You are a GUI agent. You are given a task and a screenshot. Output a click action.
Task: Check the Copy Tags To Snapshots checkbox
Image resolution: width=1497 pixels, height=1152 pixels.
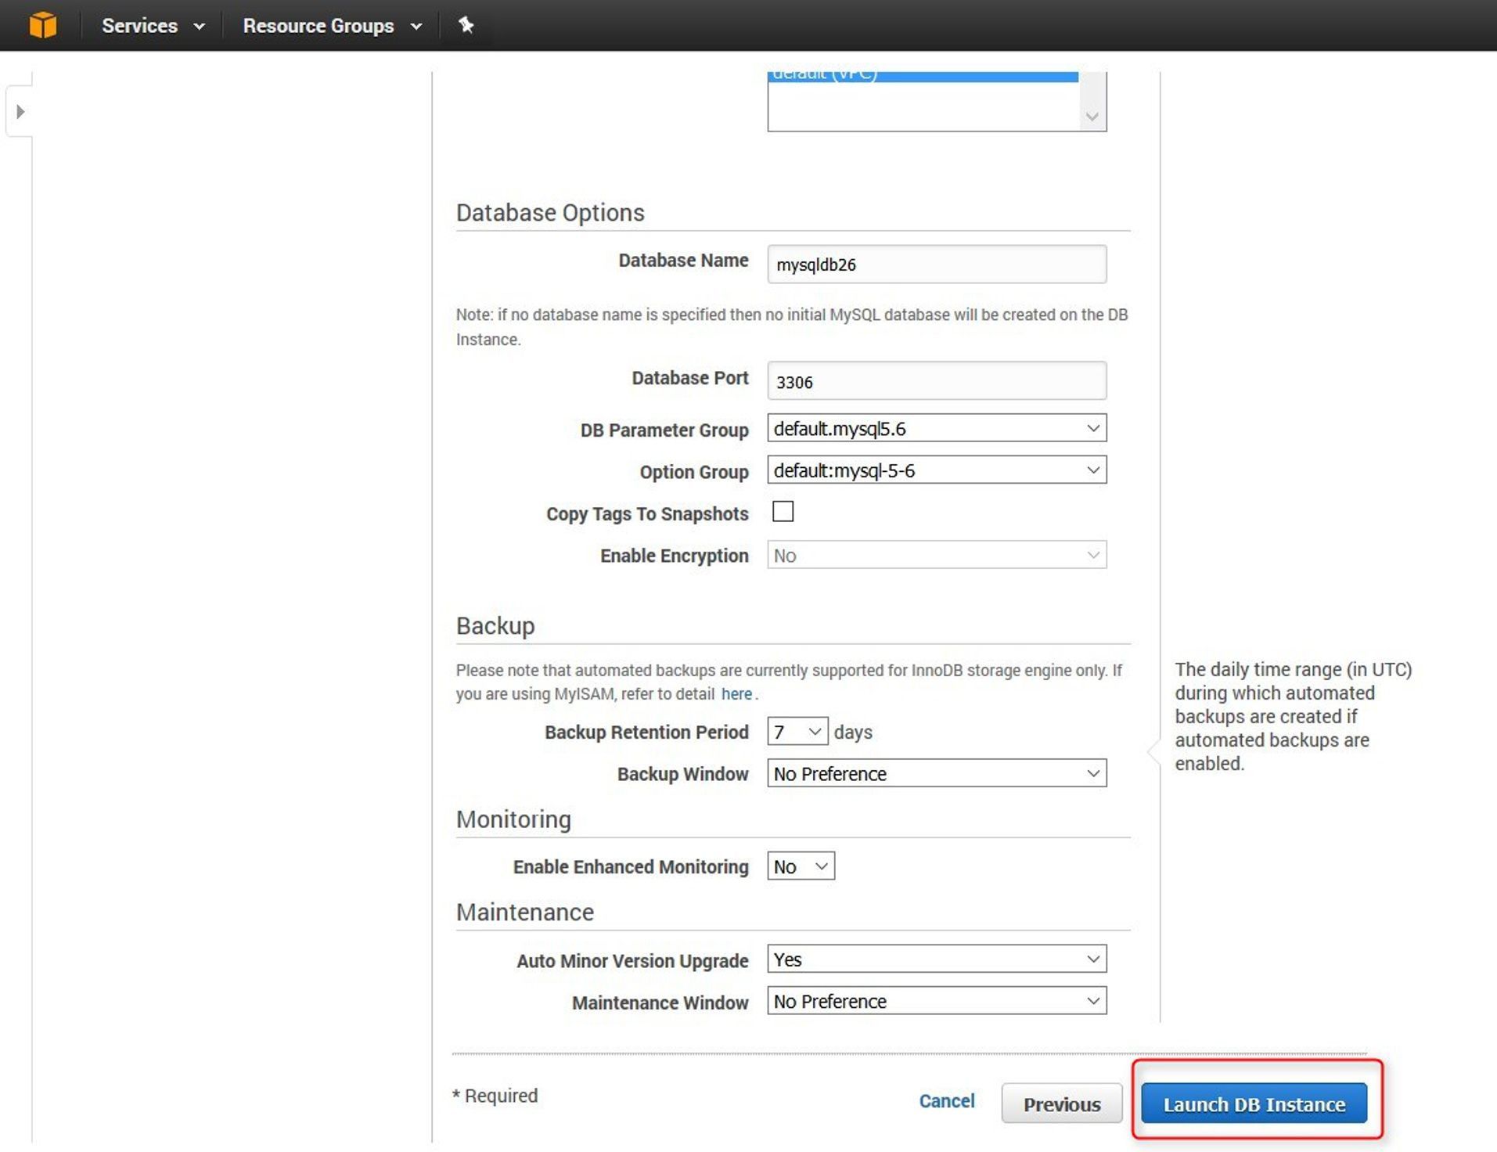point(783,511)
